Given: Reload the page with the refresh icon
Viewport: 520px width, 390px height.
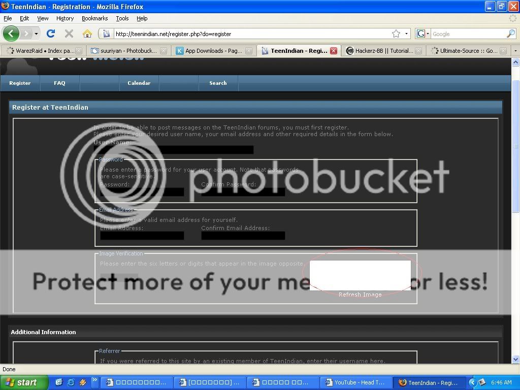Looking at the screenshot, I should click(x=50, y=34).
